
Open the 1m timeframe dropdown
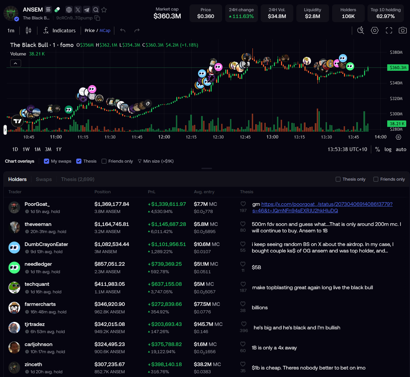click(11, 31)
